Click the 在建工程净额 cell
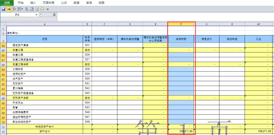The width and height of the screenshot is (274, 135). 45,64
